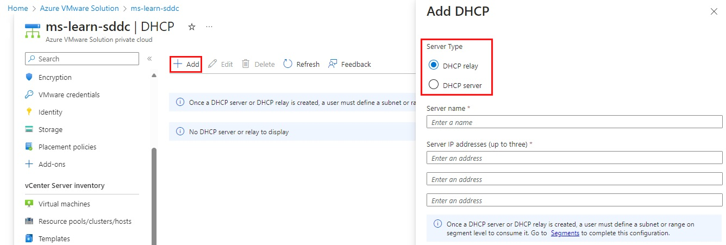Follow the Segments link in info box
The height and width of the screenshot is (245, 726).
coord(565,233)
